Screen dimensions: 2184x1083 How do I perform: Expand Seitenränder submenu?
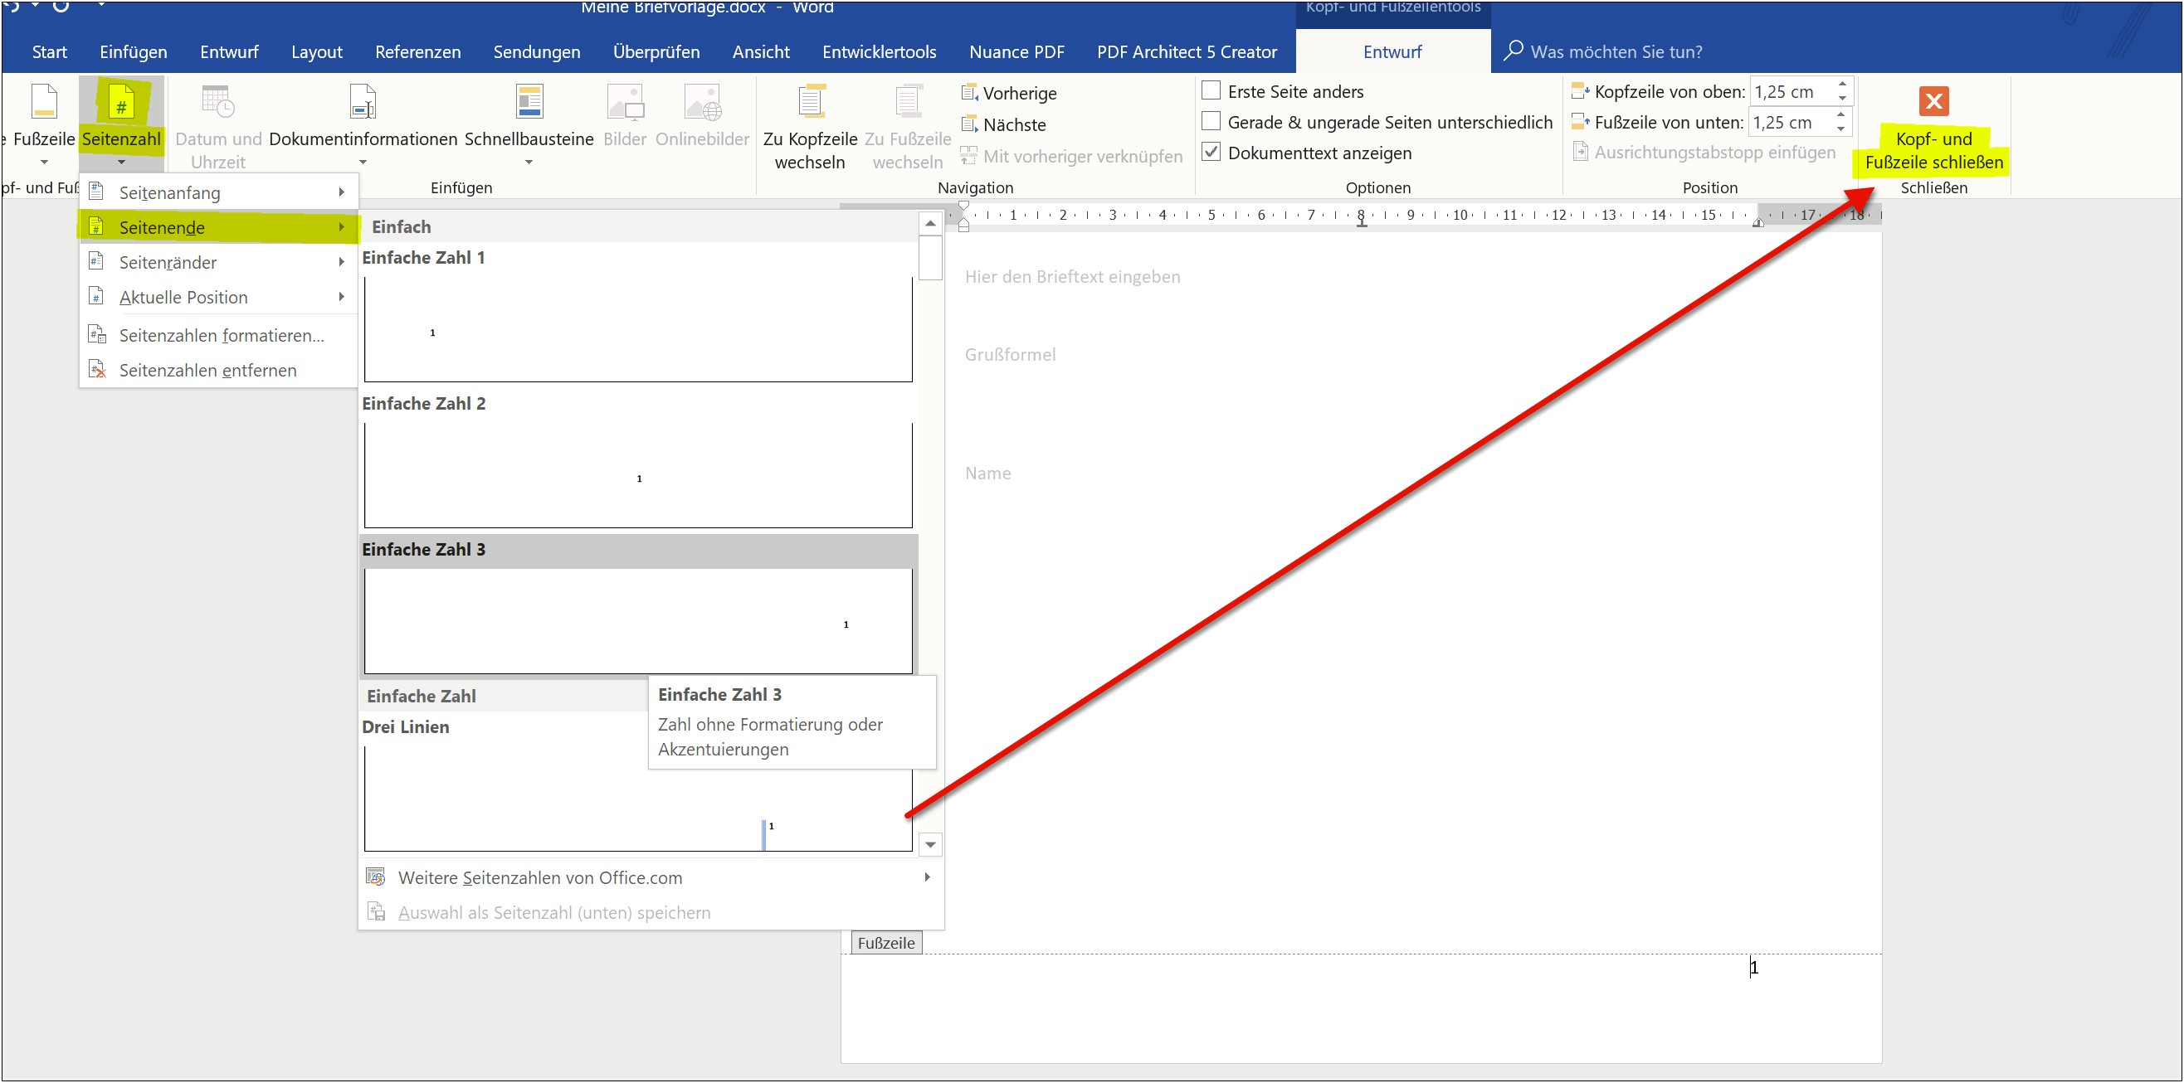tap(341, 262)
